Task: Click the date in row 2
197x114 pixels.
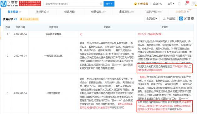Action: tap(20, 56)
